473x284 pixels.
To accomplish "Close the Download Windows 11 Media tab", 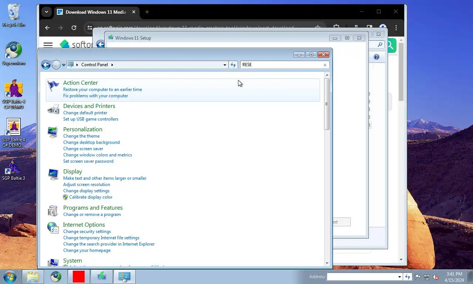I will pyautogui.click(x=134, y=12).
